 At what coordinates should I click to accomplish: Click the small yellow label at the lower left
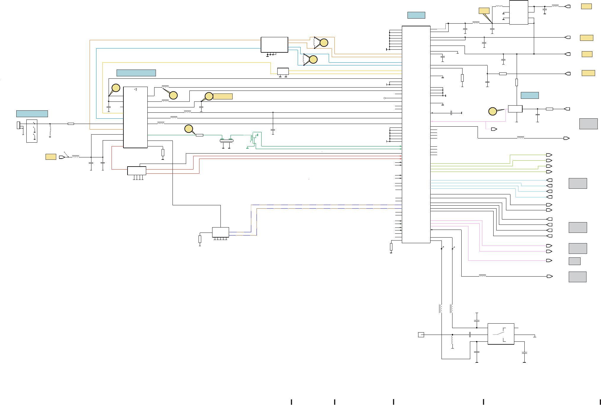(51, 157)
